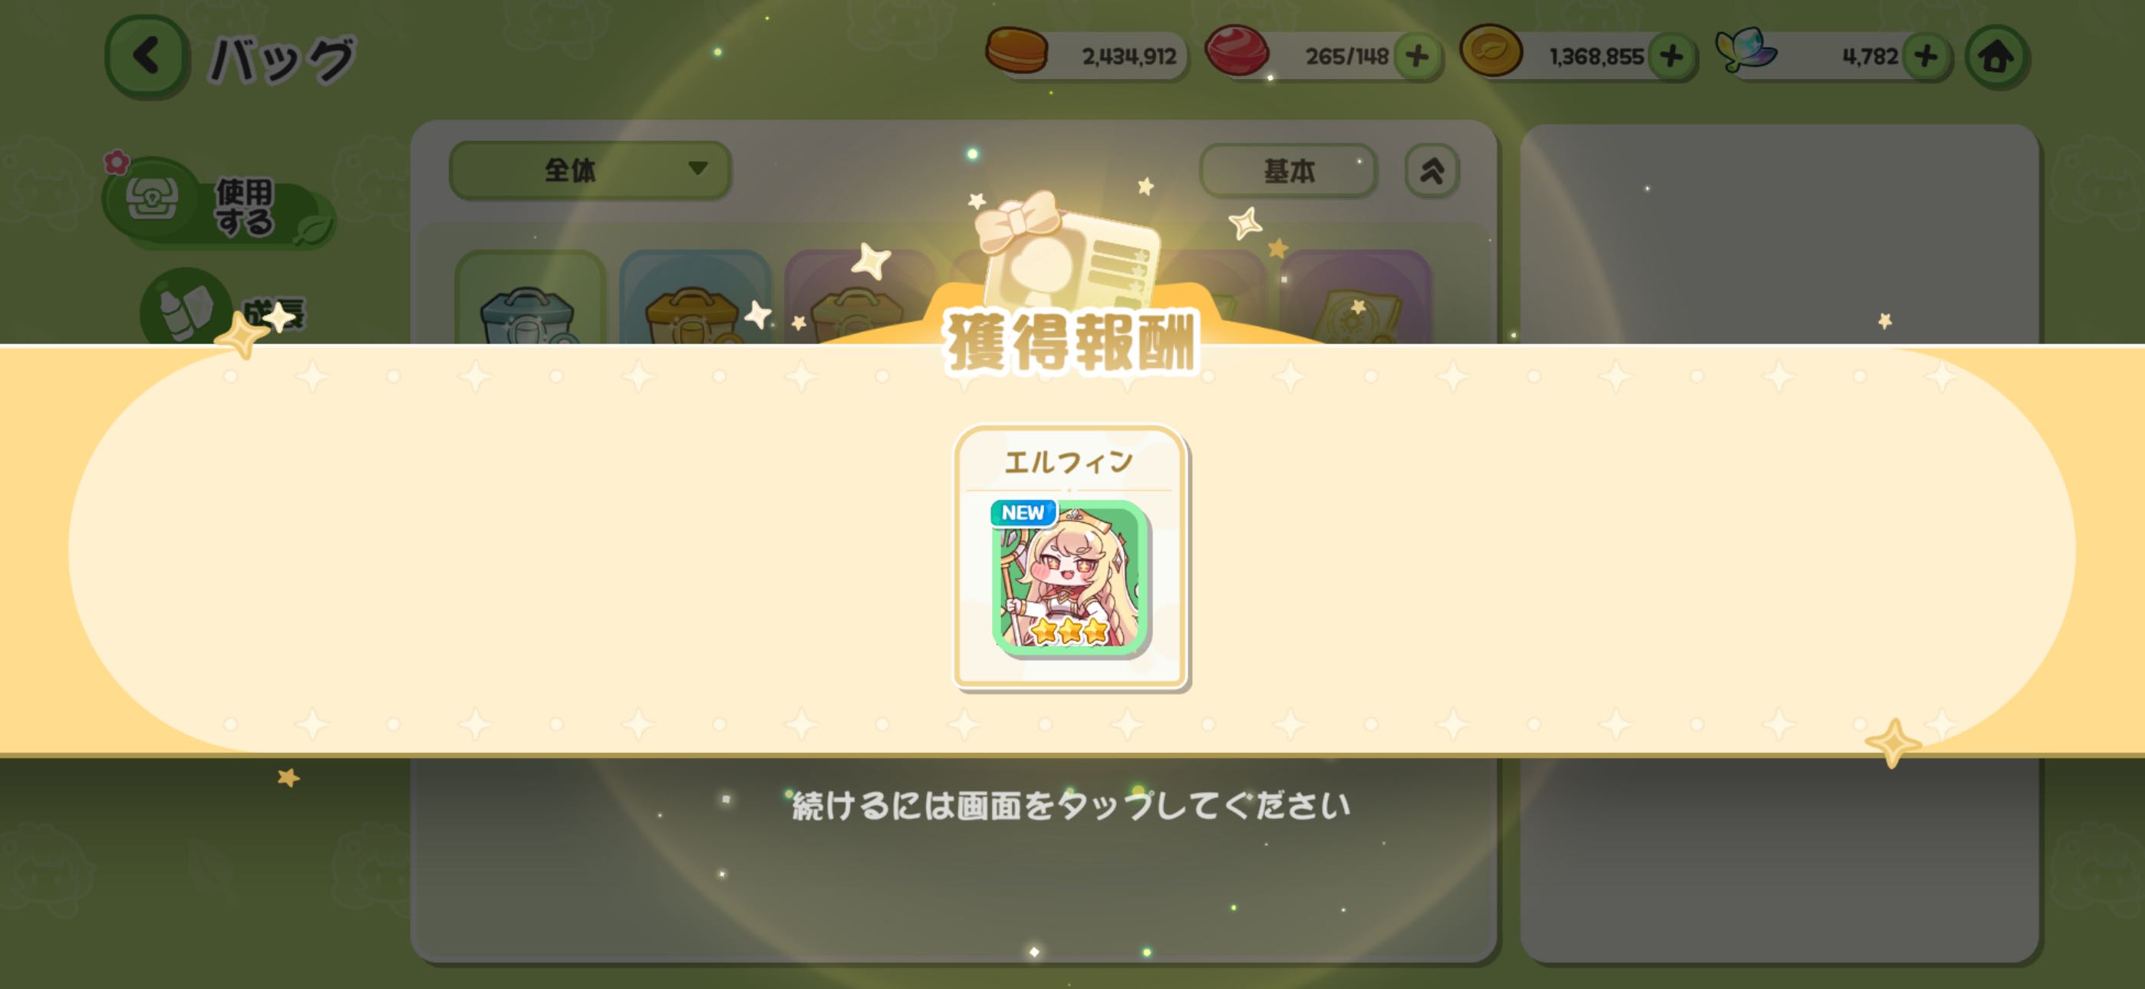Select the blue-gray chest item

529,300
